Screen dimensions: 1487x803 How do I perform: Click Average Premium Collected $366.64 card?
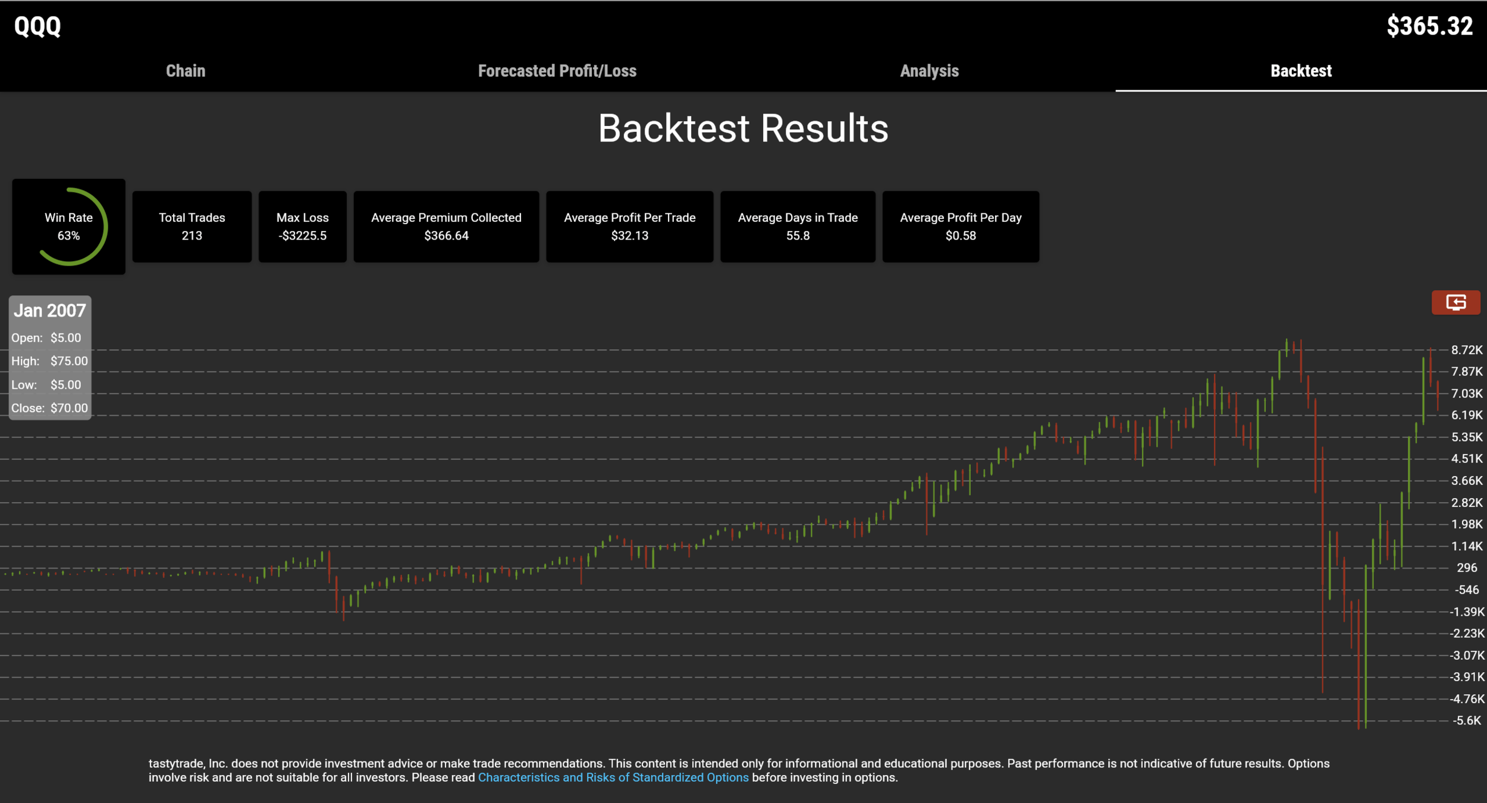pyautogui.click(x=446, y=226)
